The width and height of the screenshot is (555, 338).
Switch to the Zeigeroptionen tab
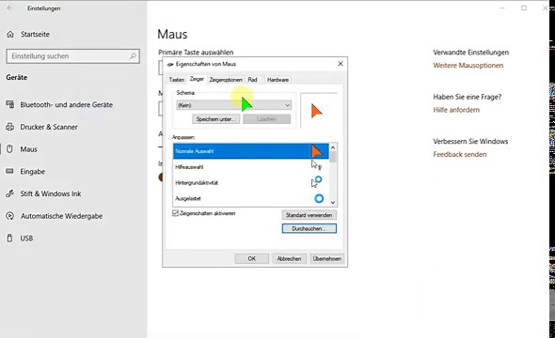pyautogui.click(x=226, y=80)
